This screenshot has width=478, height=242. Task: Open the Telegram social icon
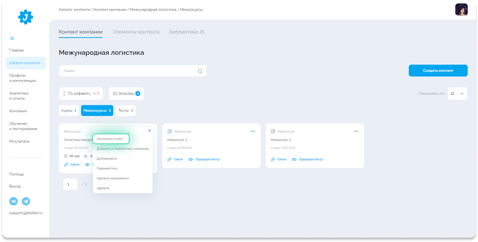click(26, 201)
